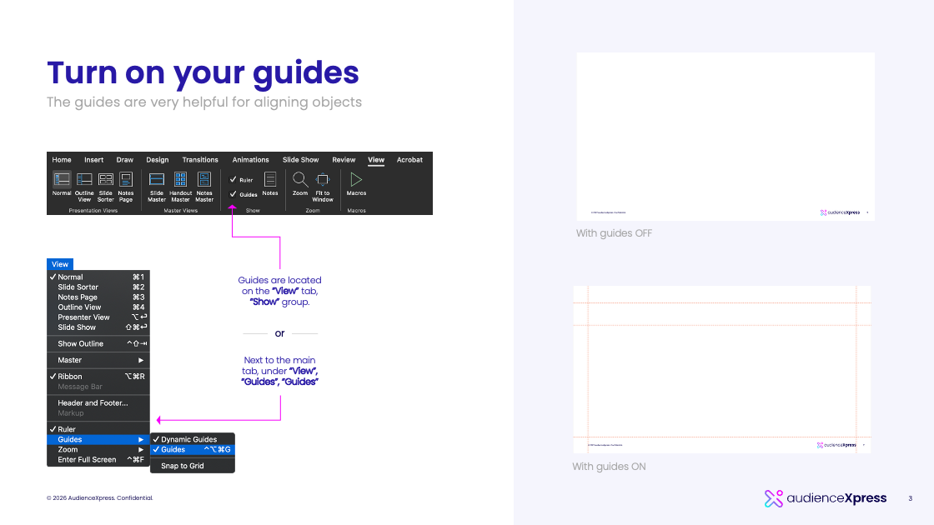
Task: Open the Macros play icon
Action: tap(356, 180)
